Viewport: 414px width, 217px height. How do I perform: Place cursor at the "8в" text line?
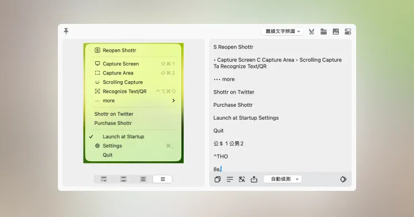click(x=217, y=169)
